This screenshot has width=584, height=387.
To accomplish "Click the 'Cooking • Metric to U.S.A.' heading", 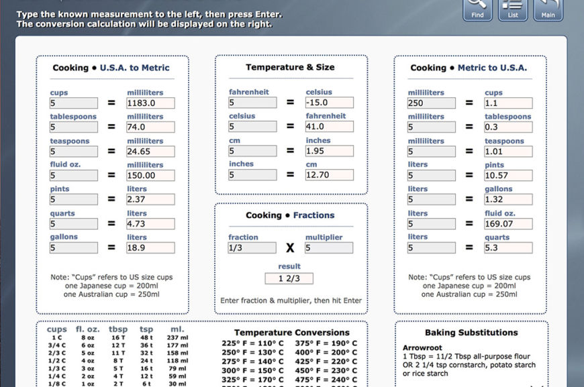I will (469, 68).
